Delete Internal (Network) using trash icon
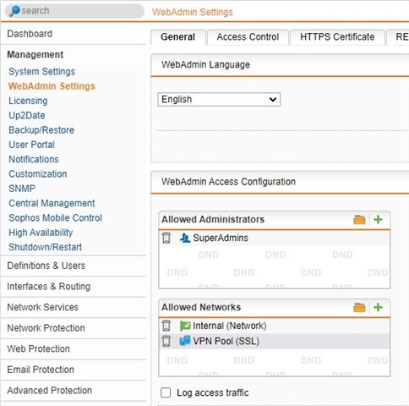Image resolution: width=409 pixels, height=406 pixels. [x=166, y=326]
